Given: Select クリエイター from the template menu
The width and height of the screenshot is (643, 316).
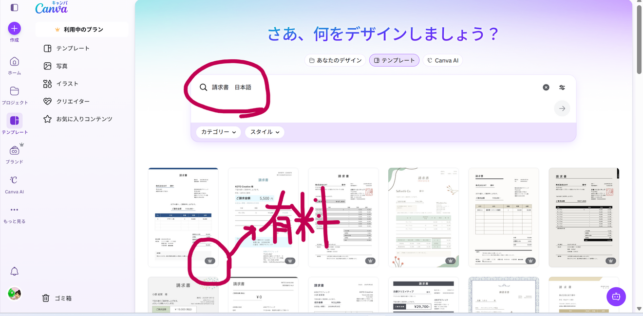Looking at the screenshot, I should 47,101.
